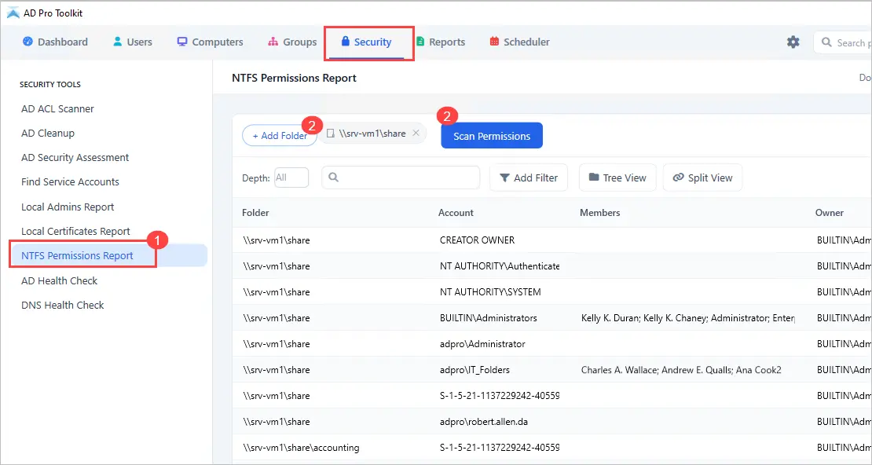
Task: Switch to the Scheduler tab
Action: pyautogui.click(x=519, y=42)
